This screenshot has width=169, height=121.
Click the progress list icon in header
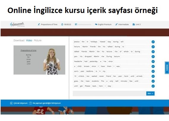point(76,24)
